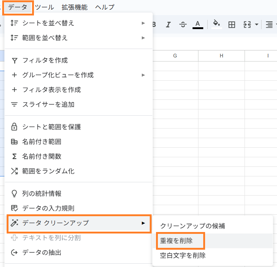Choose 列の統計情報 from the menu
Viewport: 277px width, 267px height.
[x=79, y=193]
